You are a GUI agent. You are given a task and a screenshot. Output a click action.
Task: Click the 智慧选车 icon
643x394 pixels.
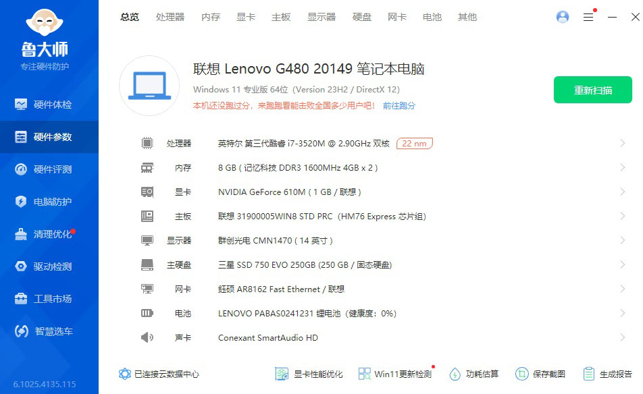[22, 331]
